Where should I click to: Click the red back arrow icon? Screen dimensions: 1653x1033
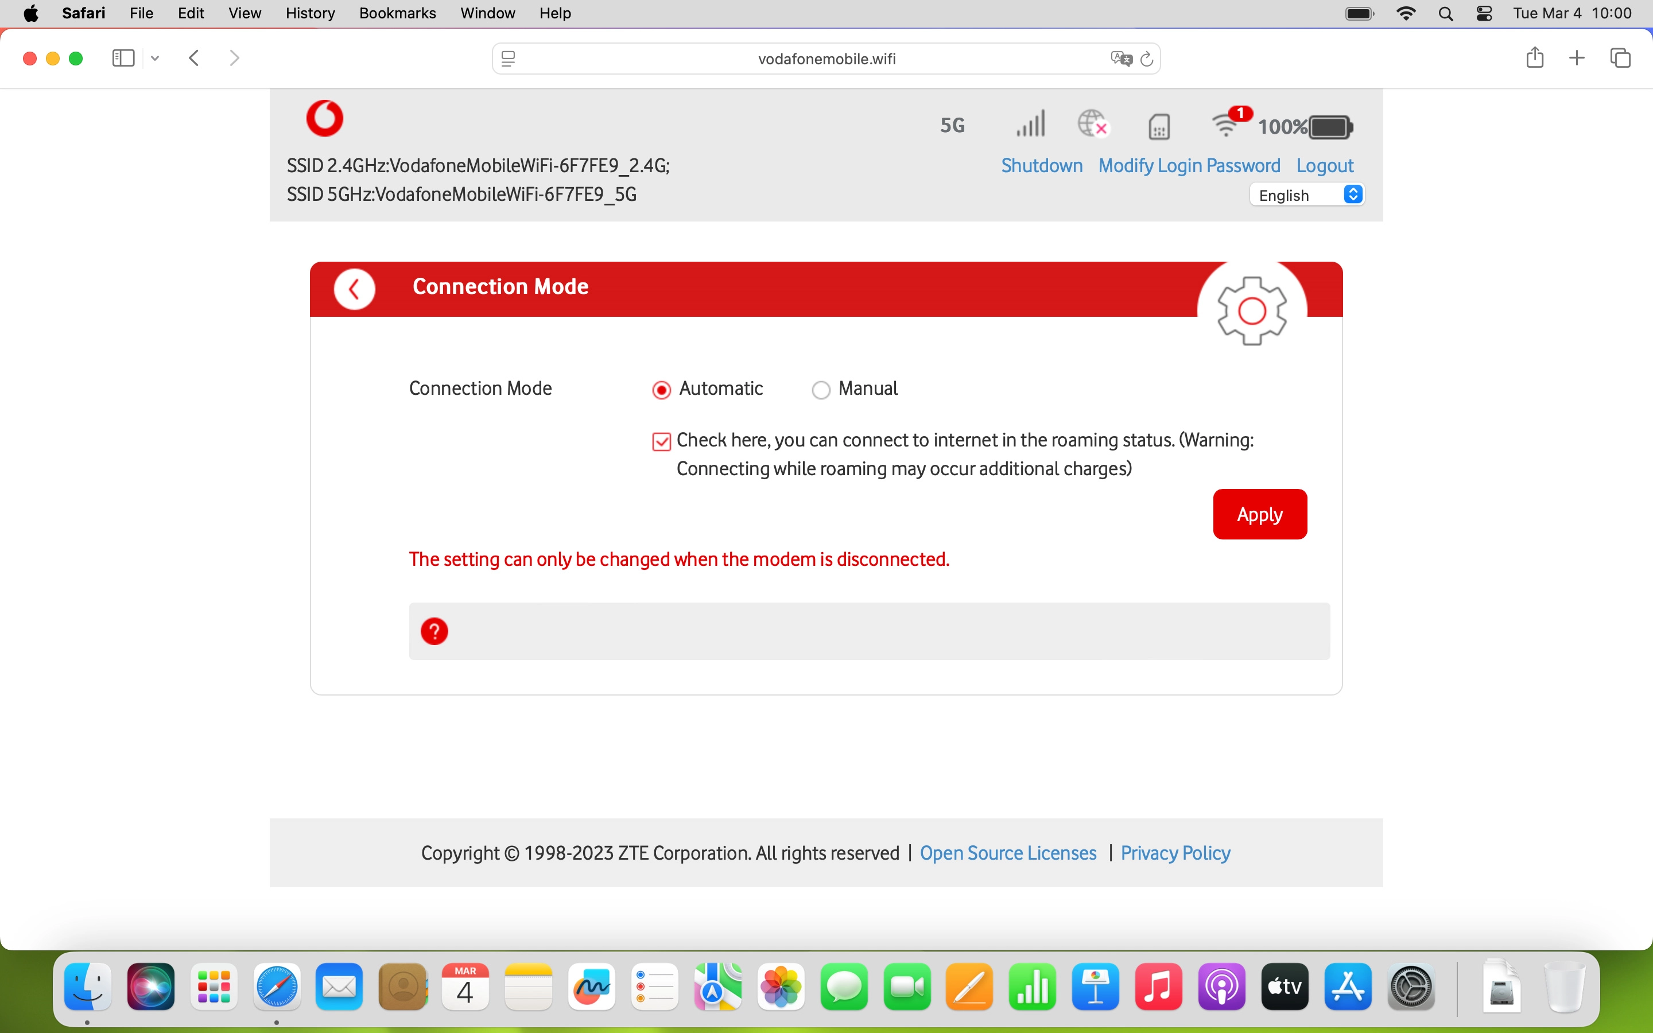point(354,290)
